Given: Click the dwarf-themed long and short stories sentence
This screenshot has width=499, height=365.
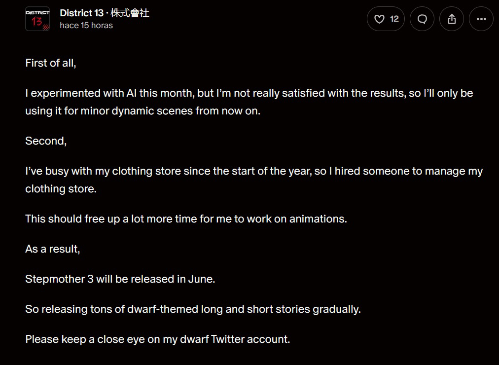Looking at the screenshot, I should (193, 309).
